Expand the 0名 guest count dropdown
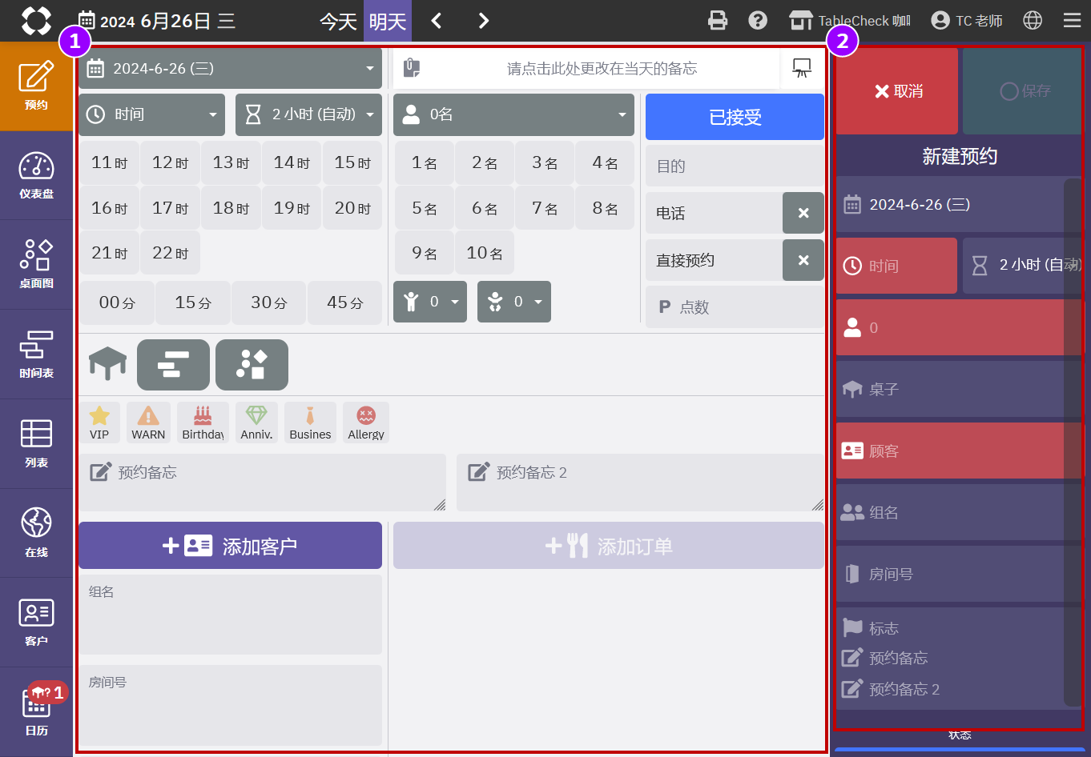The width and height of the screenshot is (1091, 757). [513, 114]
